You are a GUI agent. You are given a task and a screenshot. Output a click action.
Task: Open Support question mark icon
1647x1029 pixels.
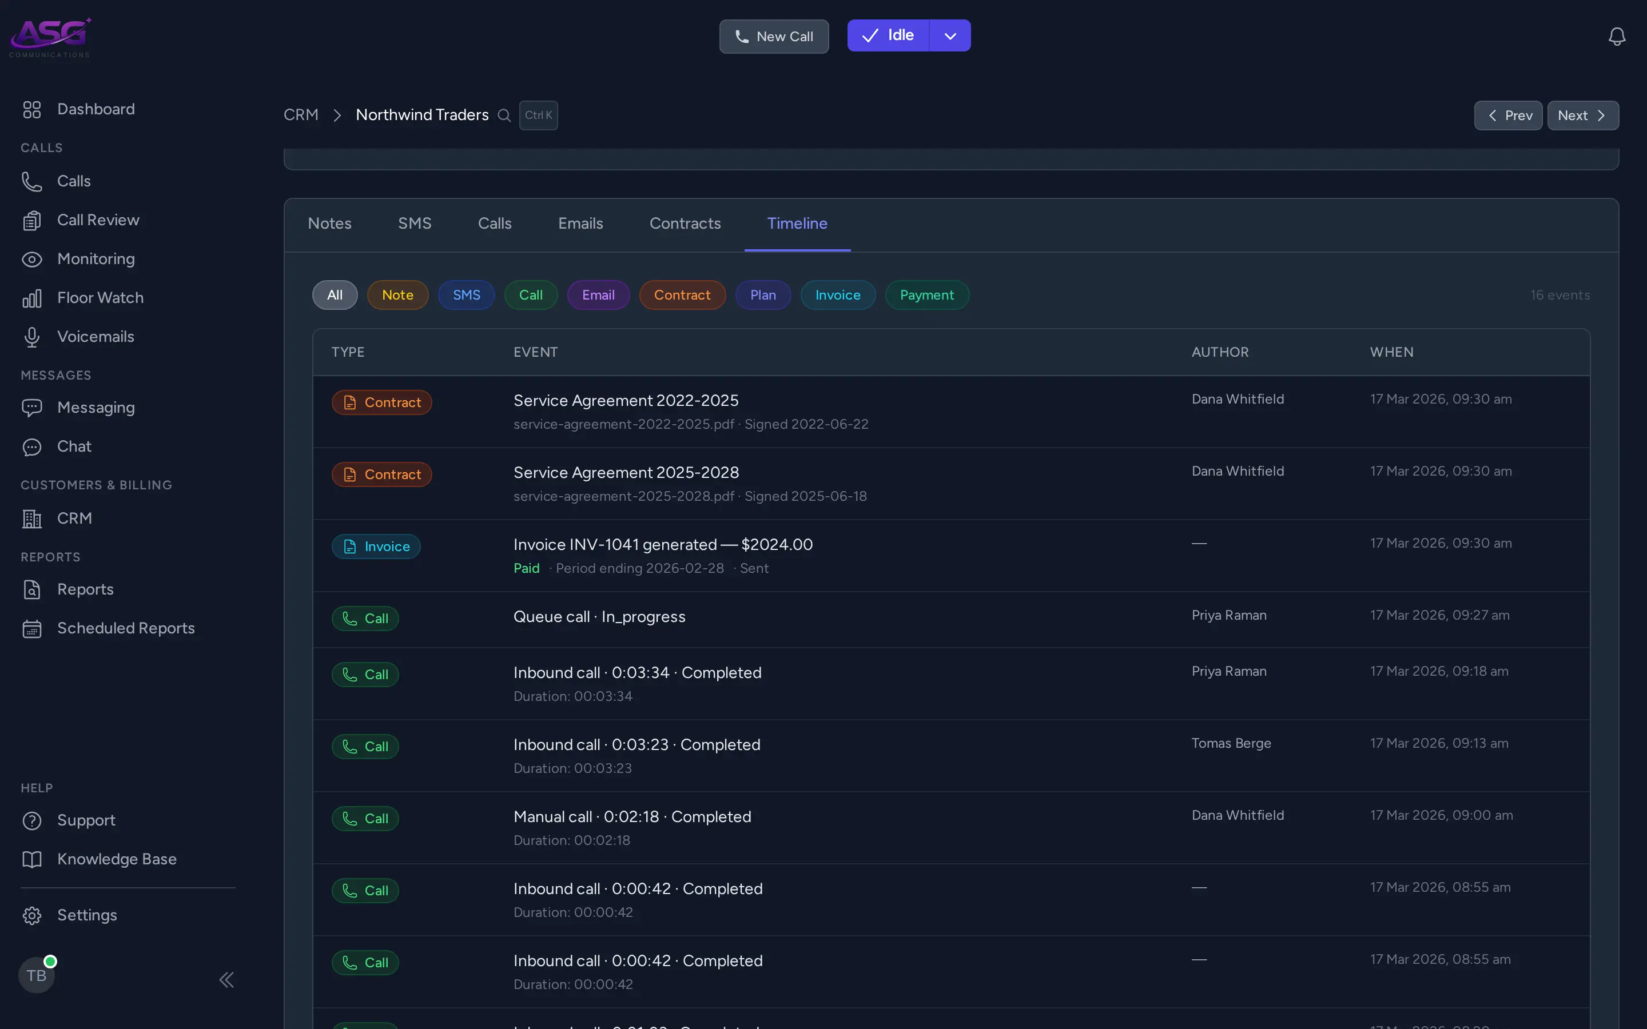pyautogui.click(x=32, y=820)
